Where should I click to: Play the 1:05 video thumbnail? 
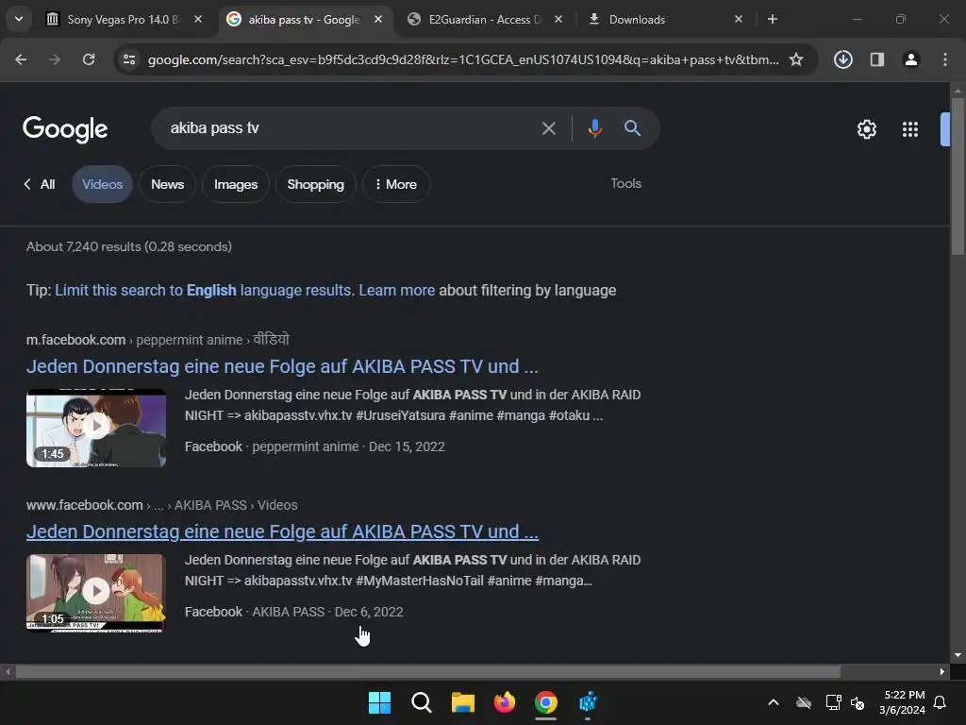pyautogui.click(x=96, y=593)
